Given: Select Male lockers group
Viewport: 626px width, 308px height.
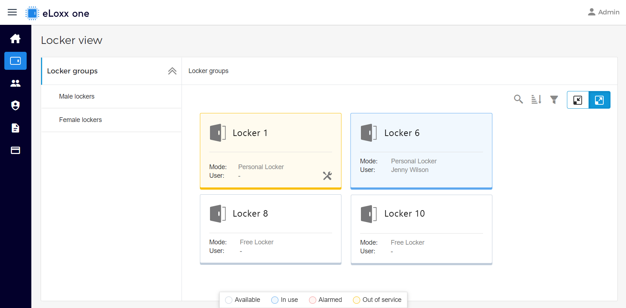Looking at the screenshot, I should 111,96.
